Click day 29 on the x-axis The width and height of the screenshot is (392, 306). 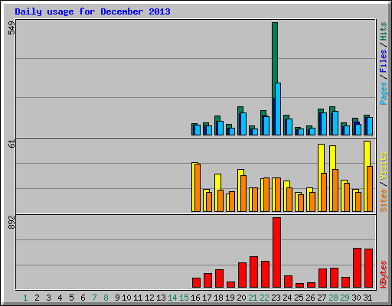[345, 298]
